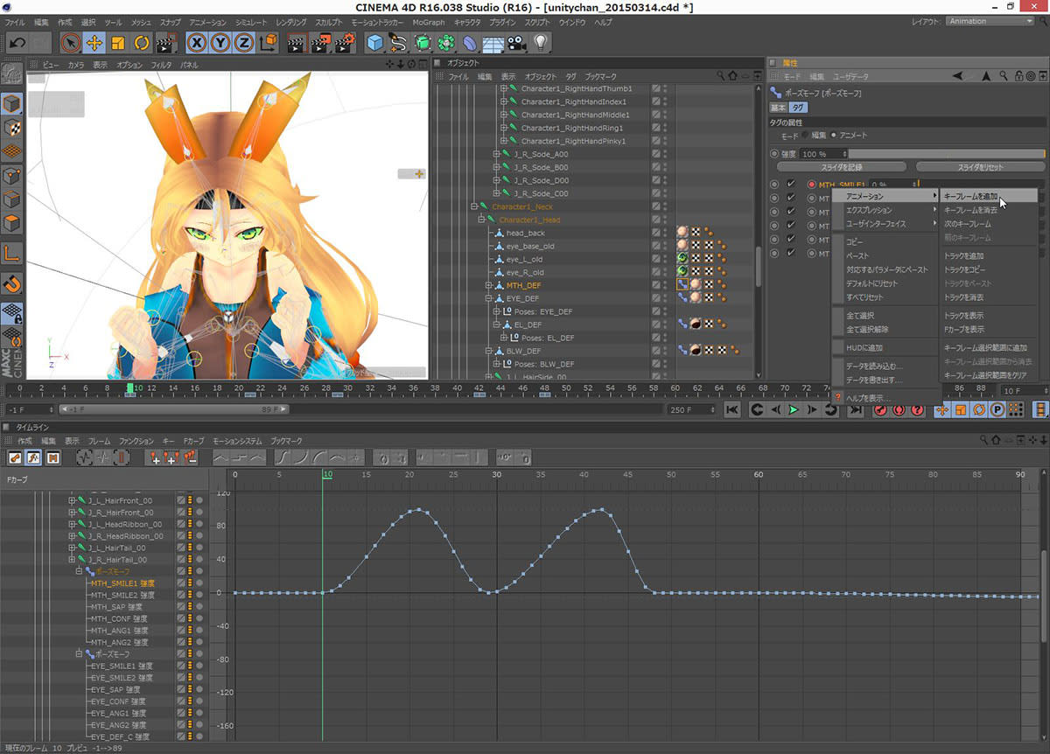Collapse the Character1_Neck tree node
This screenshot has height=754, width=1050.
coord(474,206)
